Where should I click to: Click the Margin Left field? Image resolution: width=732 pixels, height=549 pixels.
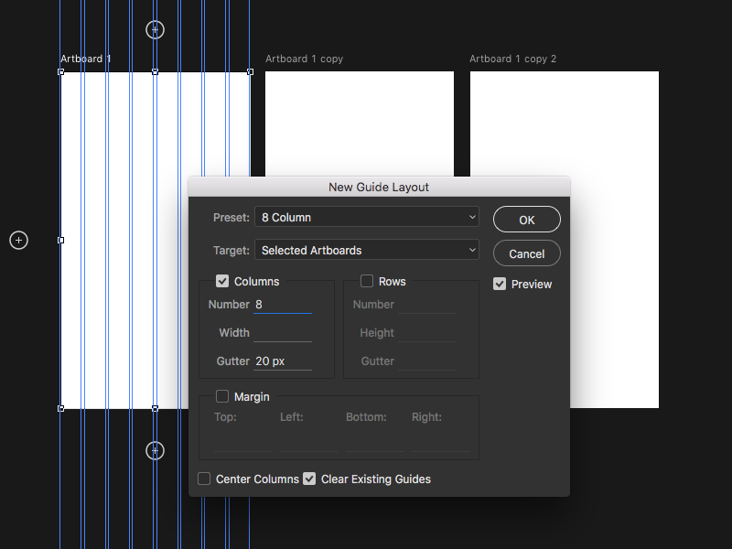(309, 442)
